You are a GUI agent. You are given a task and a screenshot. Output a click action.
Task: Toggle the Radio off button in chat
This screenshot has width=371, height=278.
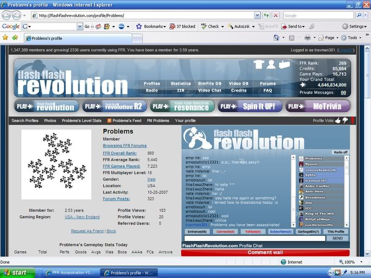pos(340,152)
